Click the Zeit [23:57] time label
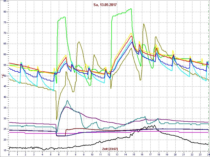Image resolution: width=210 pixels, height=157 pixels. (x=110, y=149)
